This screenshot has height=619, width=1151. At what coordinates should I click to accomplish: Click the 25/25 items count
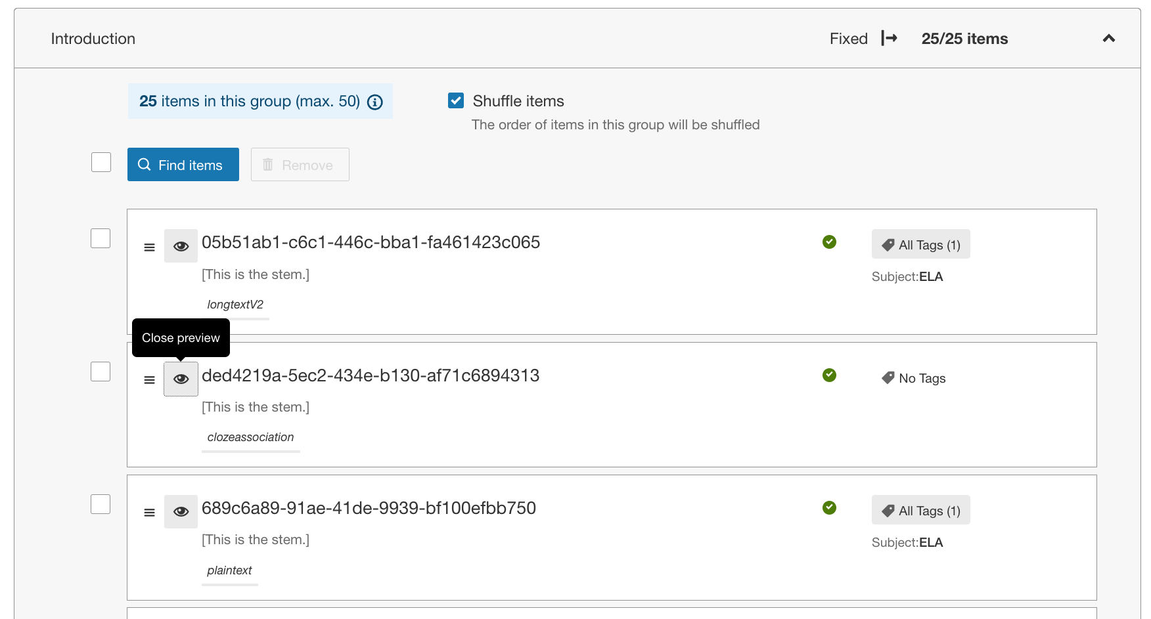(x=964, y=39)
